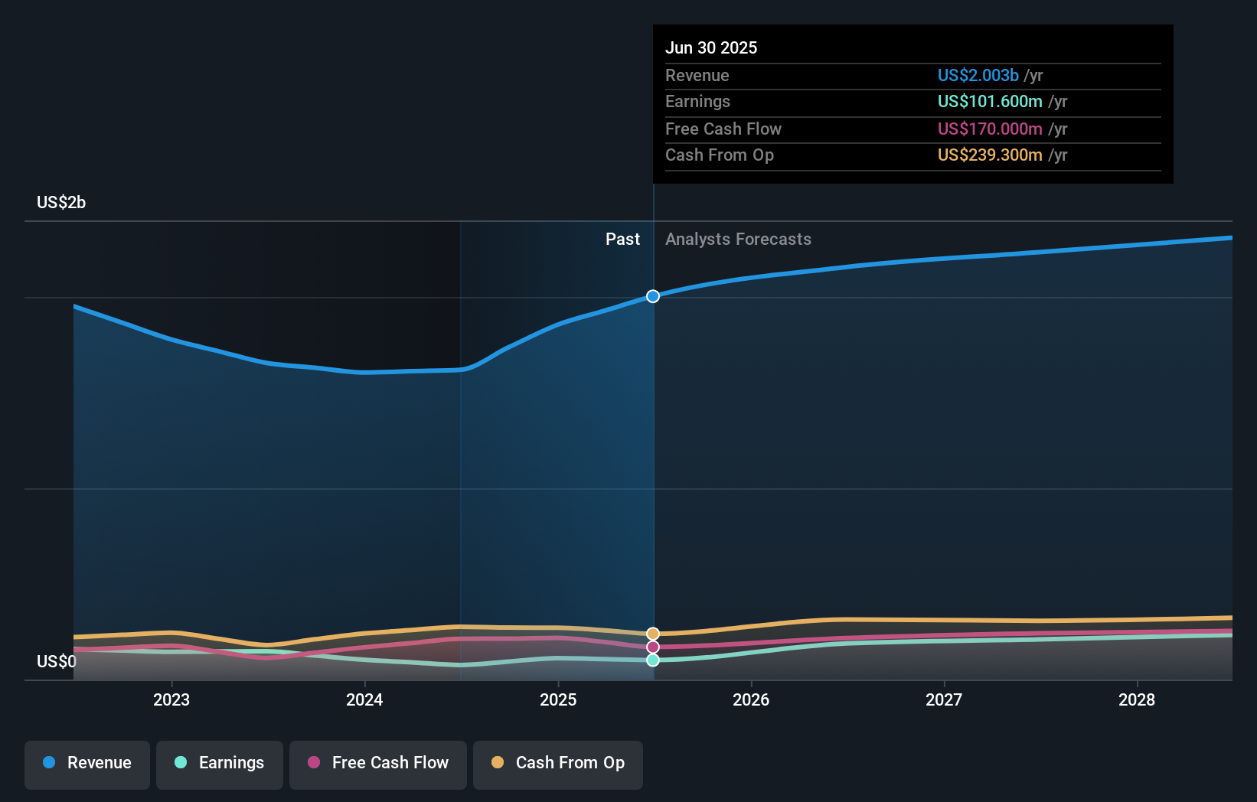Toggle the Earnings series visibility
This screenshot has width=1257, height=802.
(x=219, y=764)
